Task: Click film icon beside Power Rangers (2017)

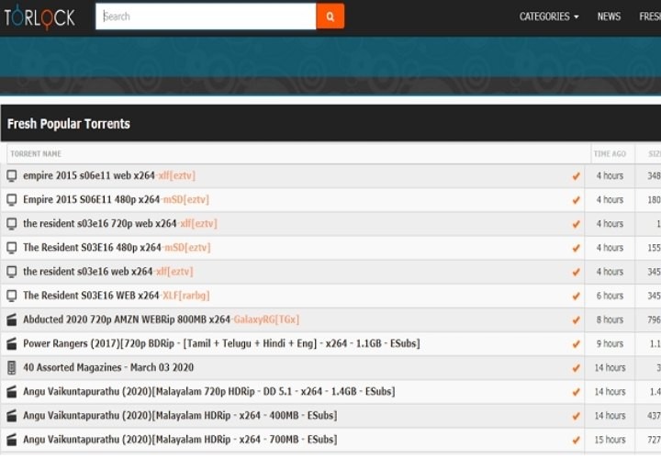Action: pyautogui.click(x=12, y=343)
